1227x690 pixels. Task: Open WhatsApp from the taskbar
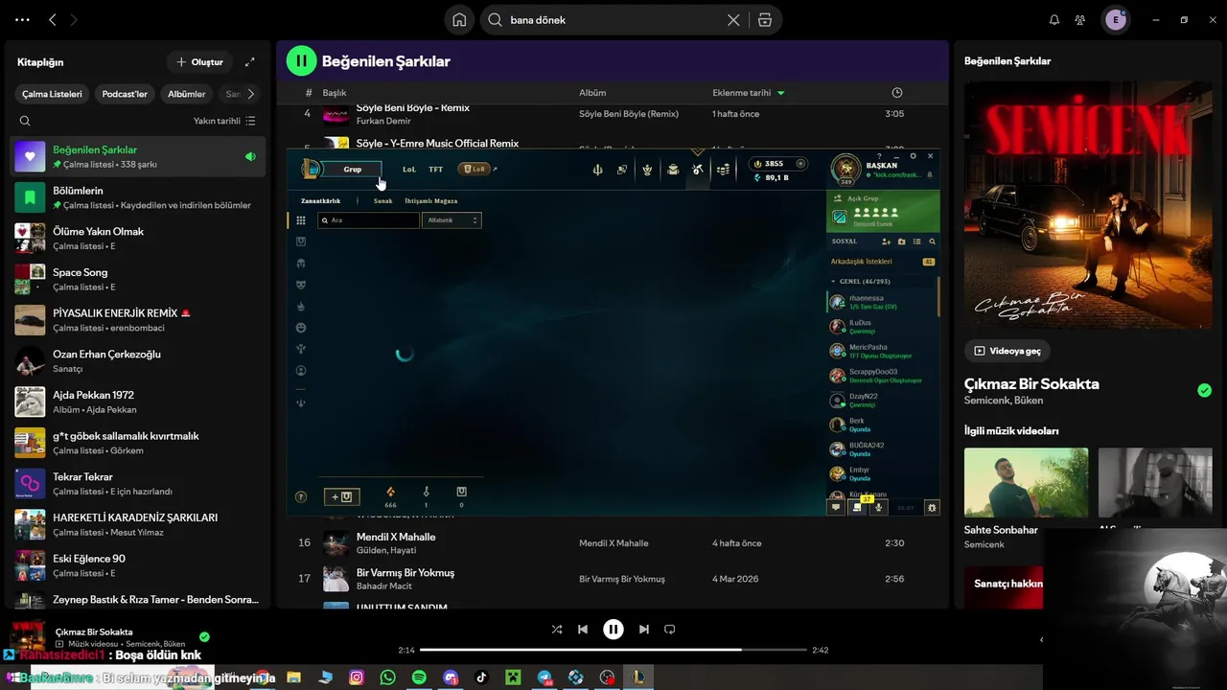(x=387, y=678)
